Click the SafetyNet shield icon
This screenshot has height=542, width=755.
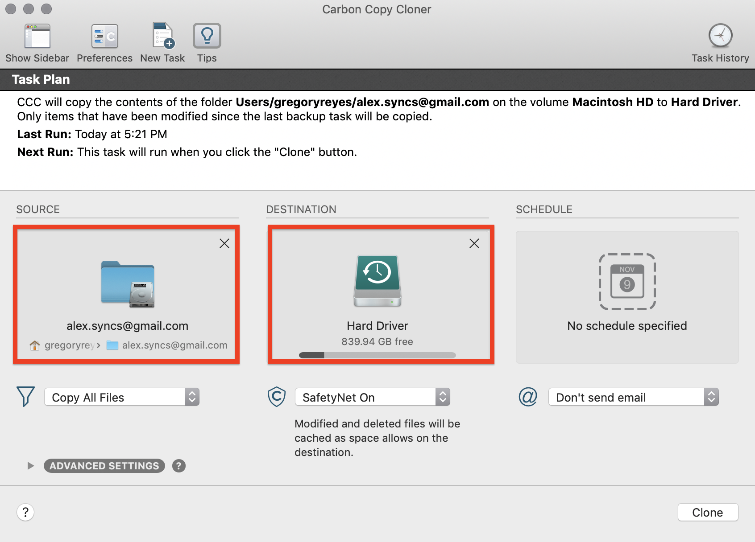(277, 396)
